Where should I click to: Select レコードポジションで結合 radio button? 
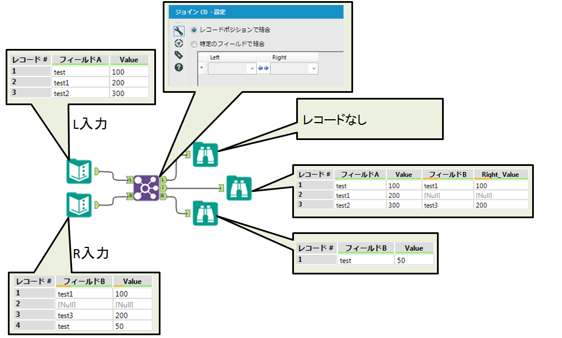point(195,30)
